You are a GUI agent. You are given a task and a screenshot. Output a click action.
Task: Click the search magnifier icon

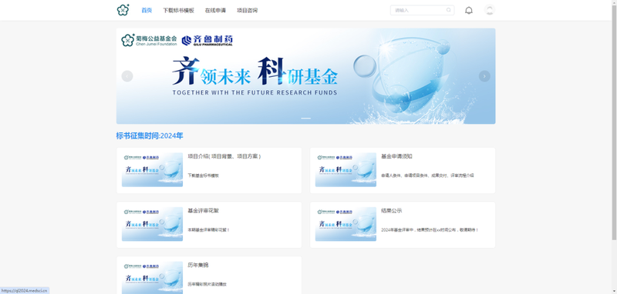[449, 10]
